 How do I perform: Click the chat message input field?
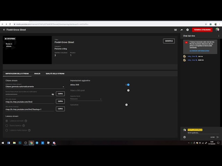click(x=203, y=133)
